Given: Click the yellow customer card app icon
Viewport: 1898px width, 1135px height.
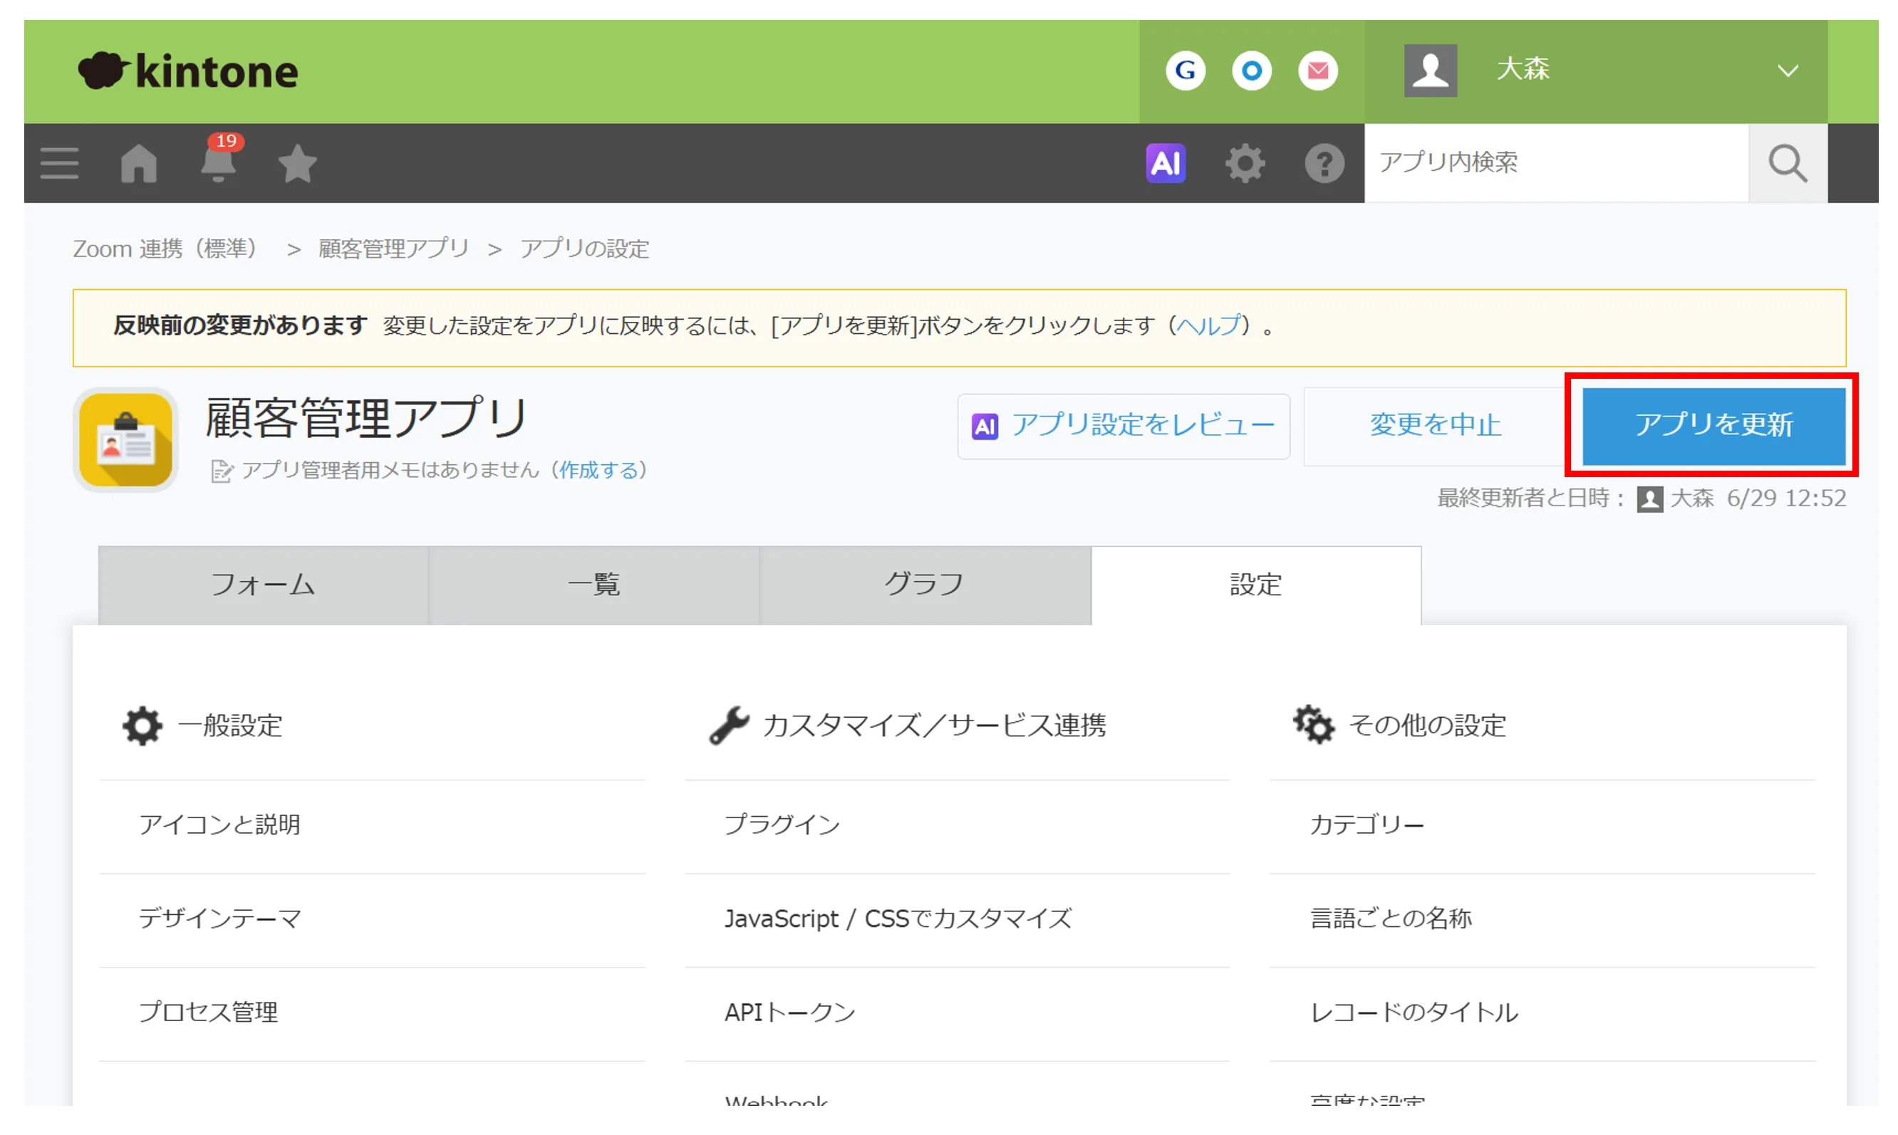Looking at the screenshot, I should click(125, 440).
